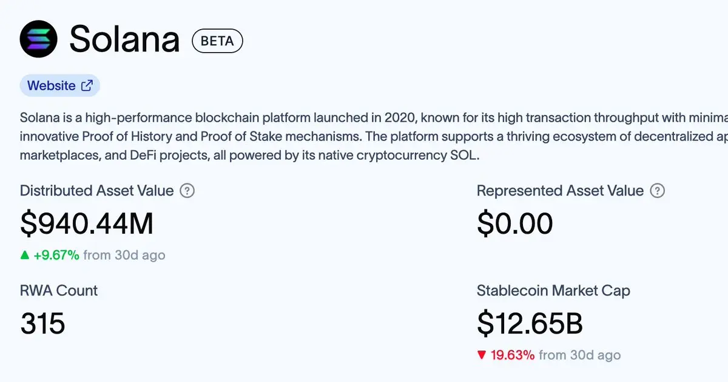Click the $0.00 represented asset value
728x382 pixels.
pos(514,223)
